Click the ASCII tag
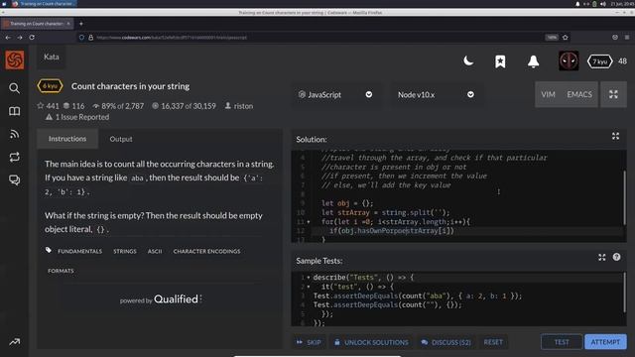This screenshot has width=635, height=357. click(155, 251)
